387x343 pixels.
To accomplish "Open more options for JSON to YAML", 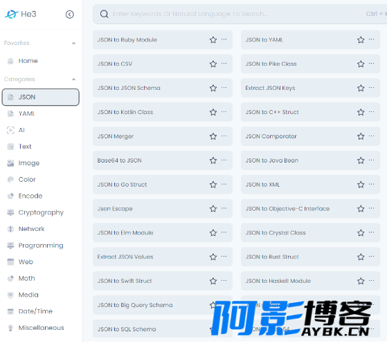I will point(372,39).
